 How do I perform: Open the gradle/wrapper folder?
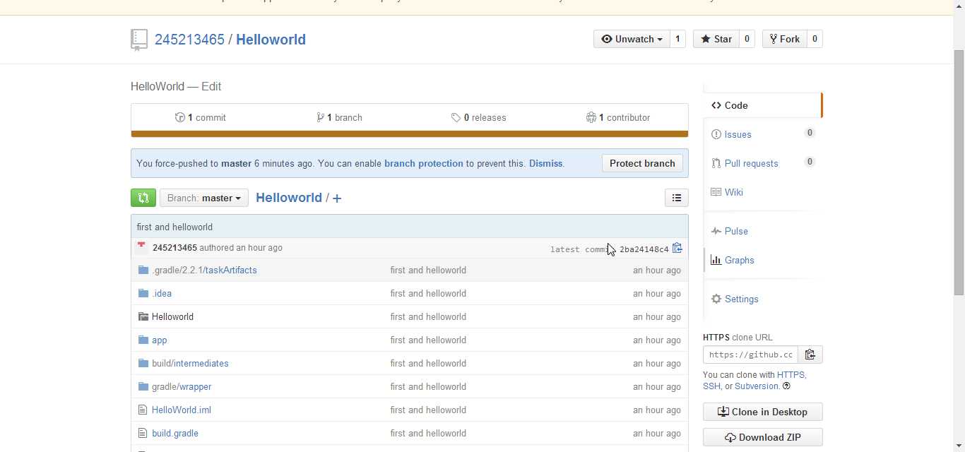click(182, 386)
